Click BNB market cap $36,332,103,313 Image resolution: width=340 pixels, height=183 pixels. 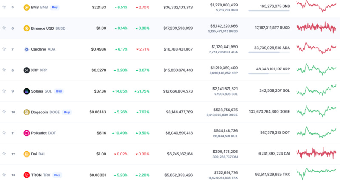click(178, 7)
